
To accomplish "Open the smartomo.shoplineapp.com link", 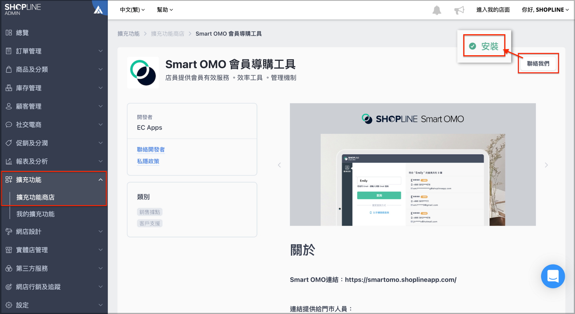I will coord(401,280).
